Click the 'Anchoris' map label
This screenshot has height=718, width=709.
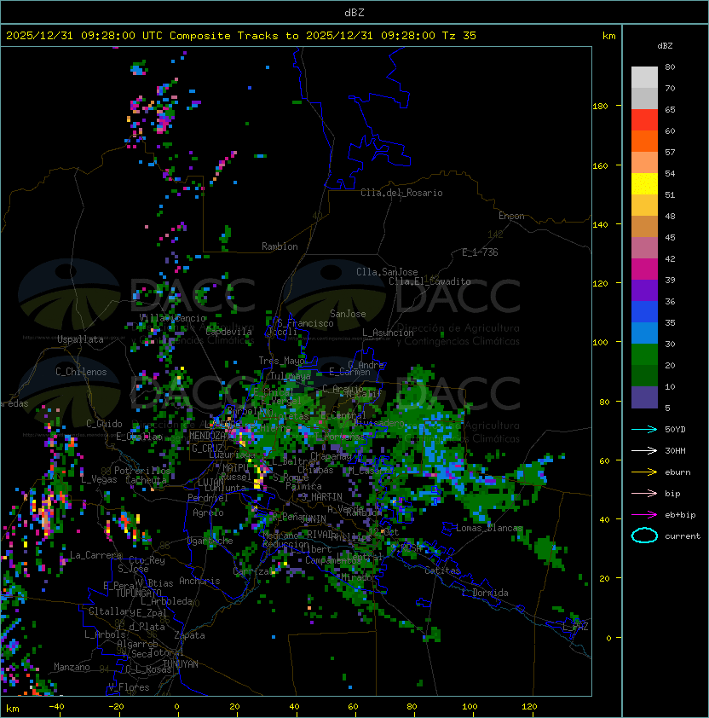click(199, 581)
